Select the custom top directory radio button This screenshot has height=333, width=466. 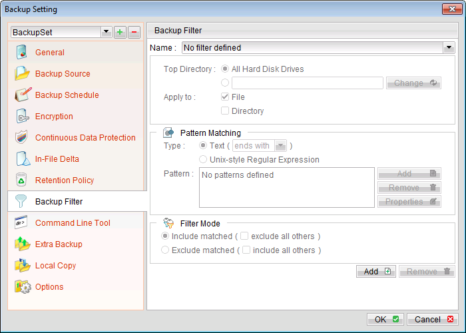click(225, 83)
